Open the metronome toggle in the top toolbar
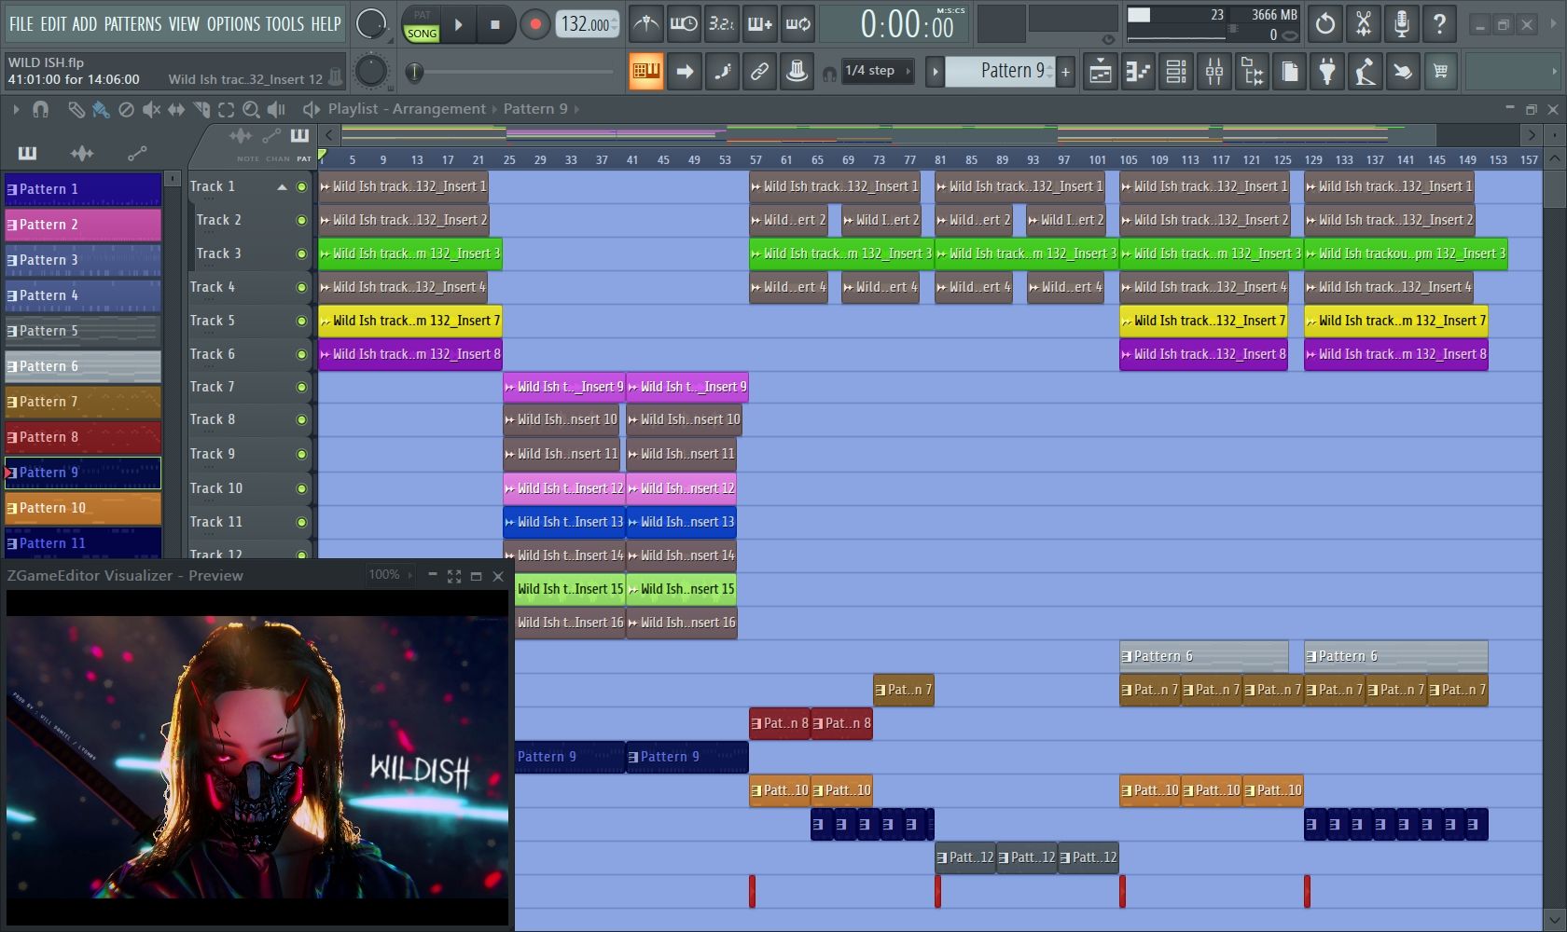 645,24
